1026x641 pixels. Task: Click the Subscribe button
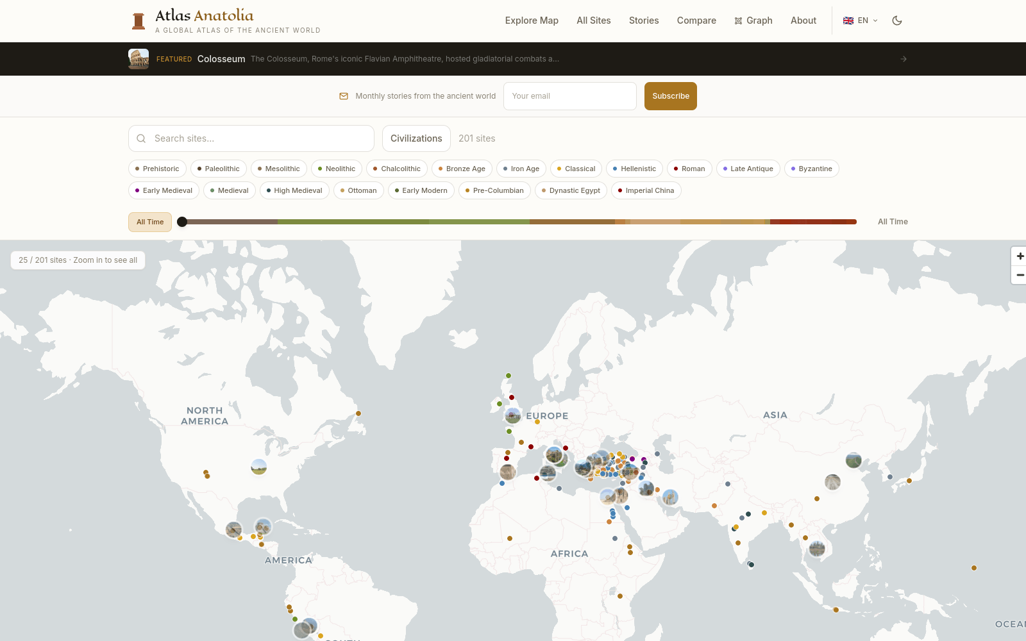(671, 96)
